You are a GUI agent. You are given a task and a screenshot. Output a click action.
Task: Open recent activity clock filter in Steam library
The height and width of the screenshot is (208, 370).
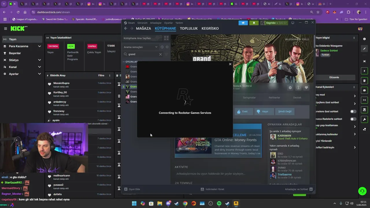(162, 47)
